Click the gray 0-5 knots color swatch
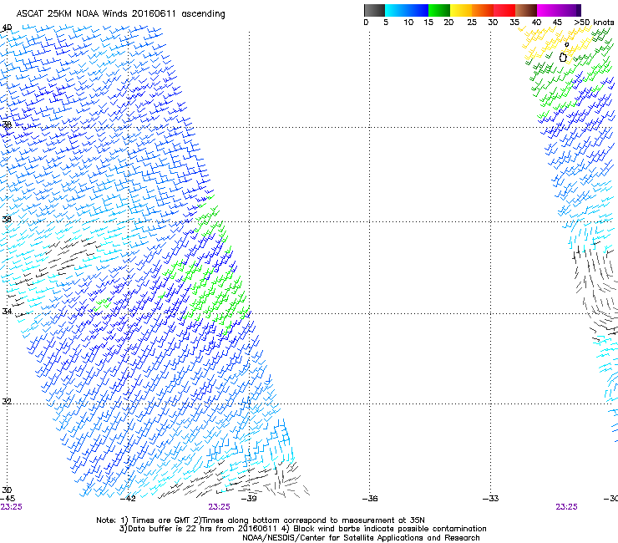Image resolution: width=618 pixels, height=543 pixels. pos(374,10)
